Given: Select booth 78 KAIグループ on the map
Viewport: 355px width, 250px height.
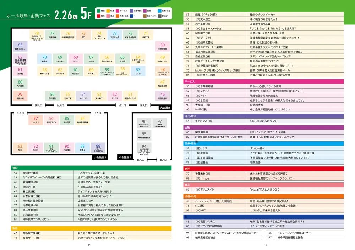Looking at the screenshot, I should coord(37,35).
